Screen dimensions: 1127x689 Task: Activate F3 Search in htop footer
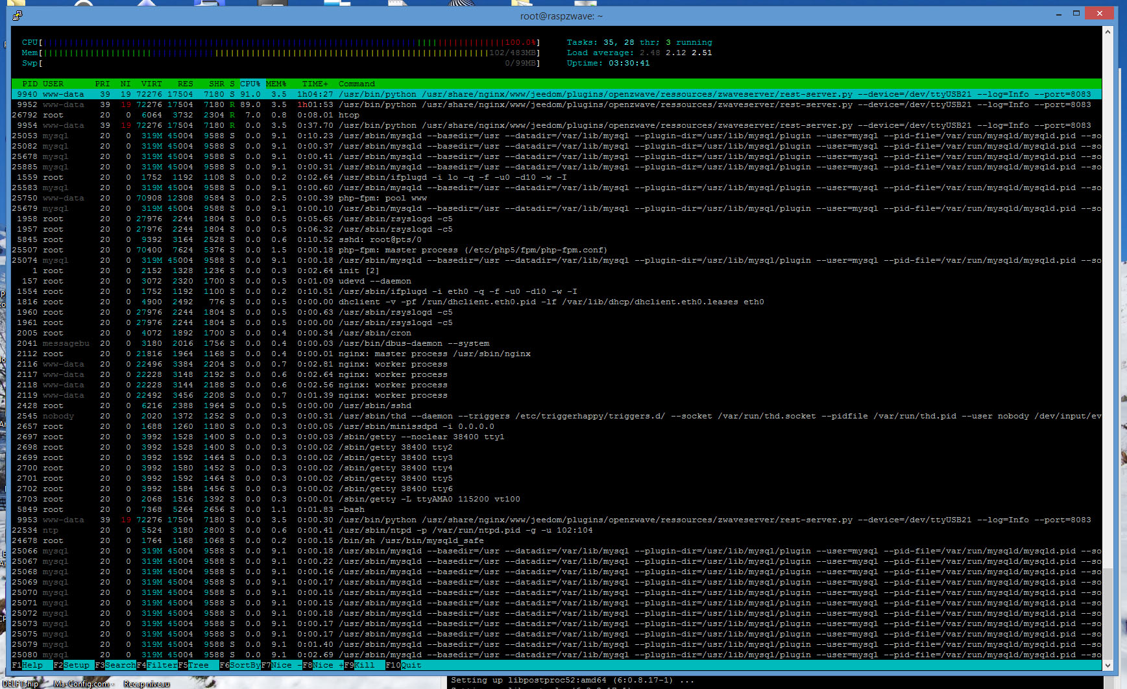115,665
